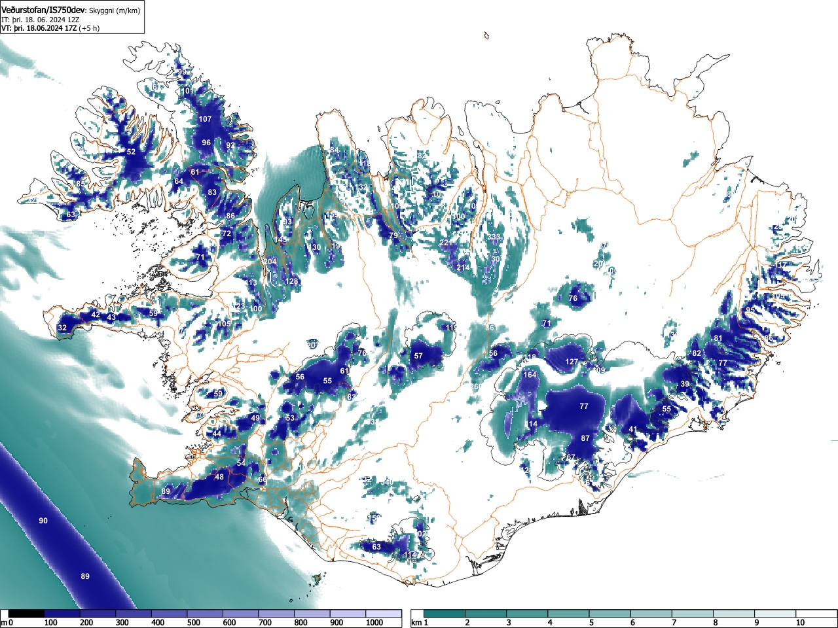This screenshot has height=628, width=838.
Task: Click the 128 visibility value on the map
Action: pos(292,281)
